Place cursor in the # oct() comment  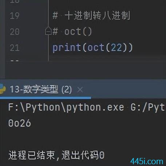coord(72,32)
